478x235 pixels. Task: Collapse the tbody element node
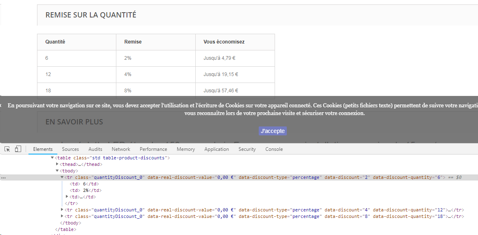pos(57,171)
